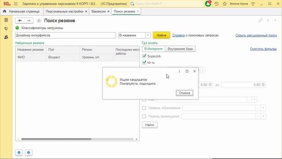Add Поиск резюме to favorites star
The height and width of the screenshot is (159, 282).
(39, 21)
